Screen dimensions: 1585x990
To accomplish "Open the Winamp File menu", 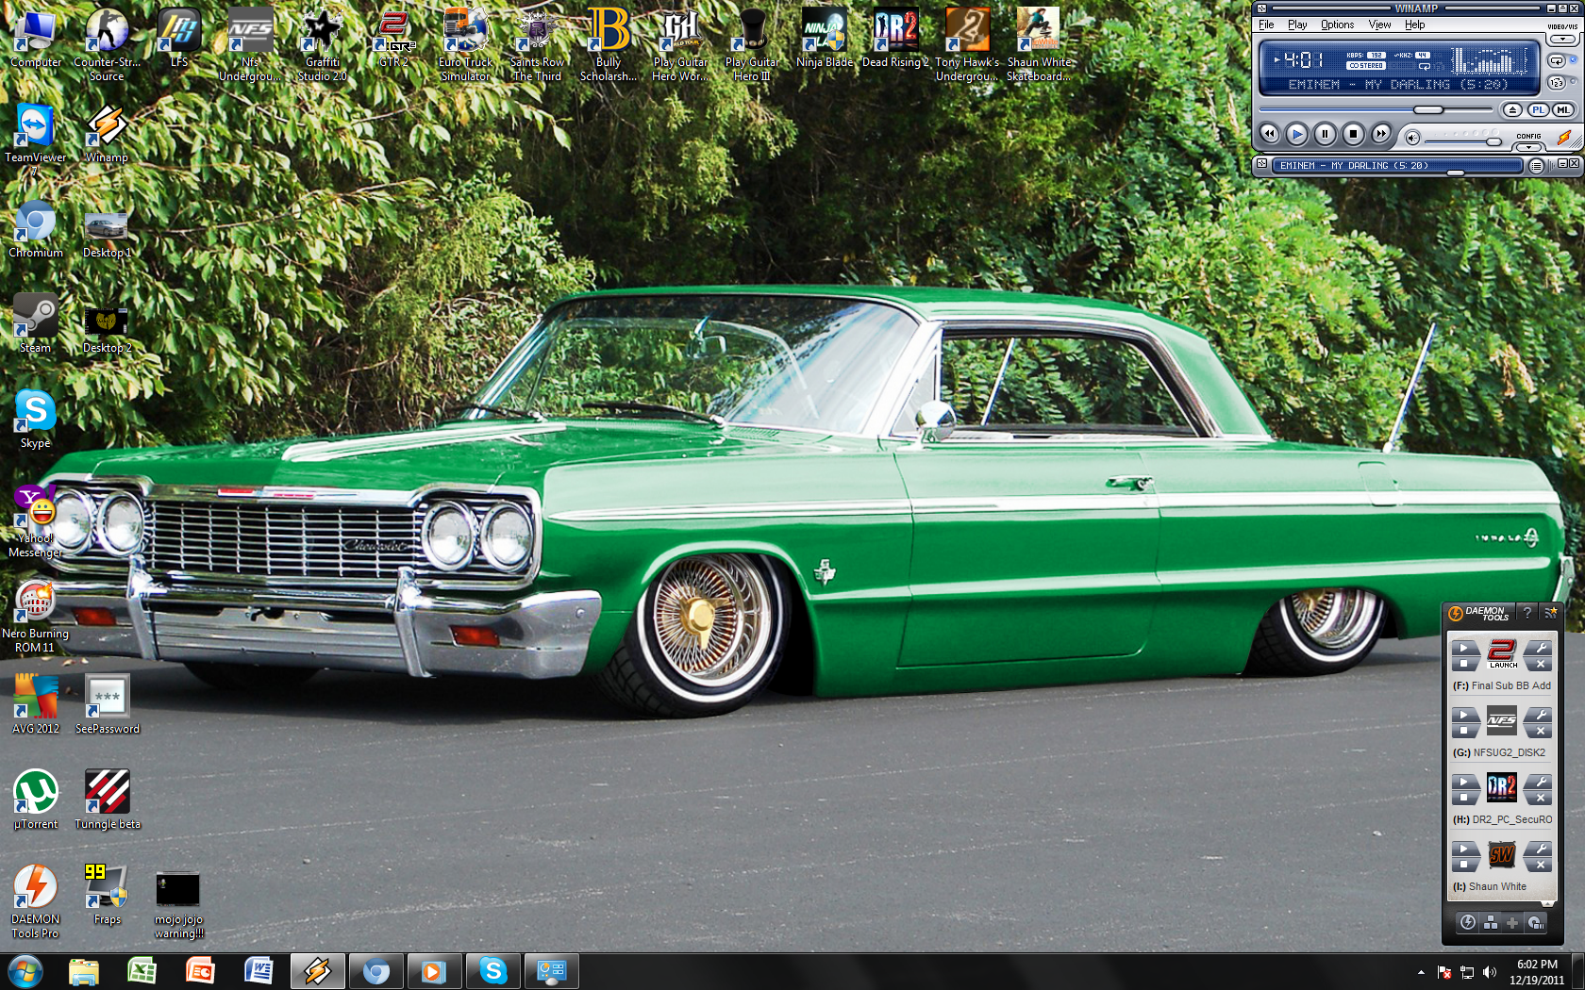I will (x=1266, y=25).
